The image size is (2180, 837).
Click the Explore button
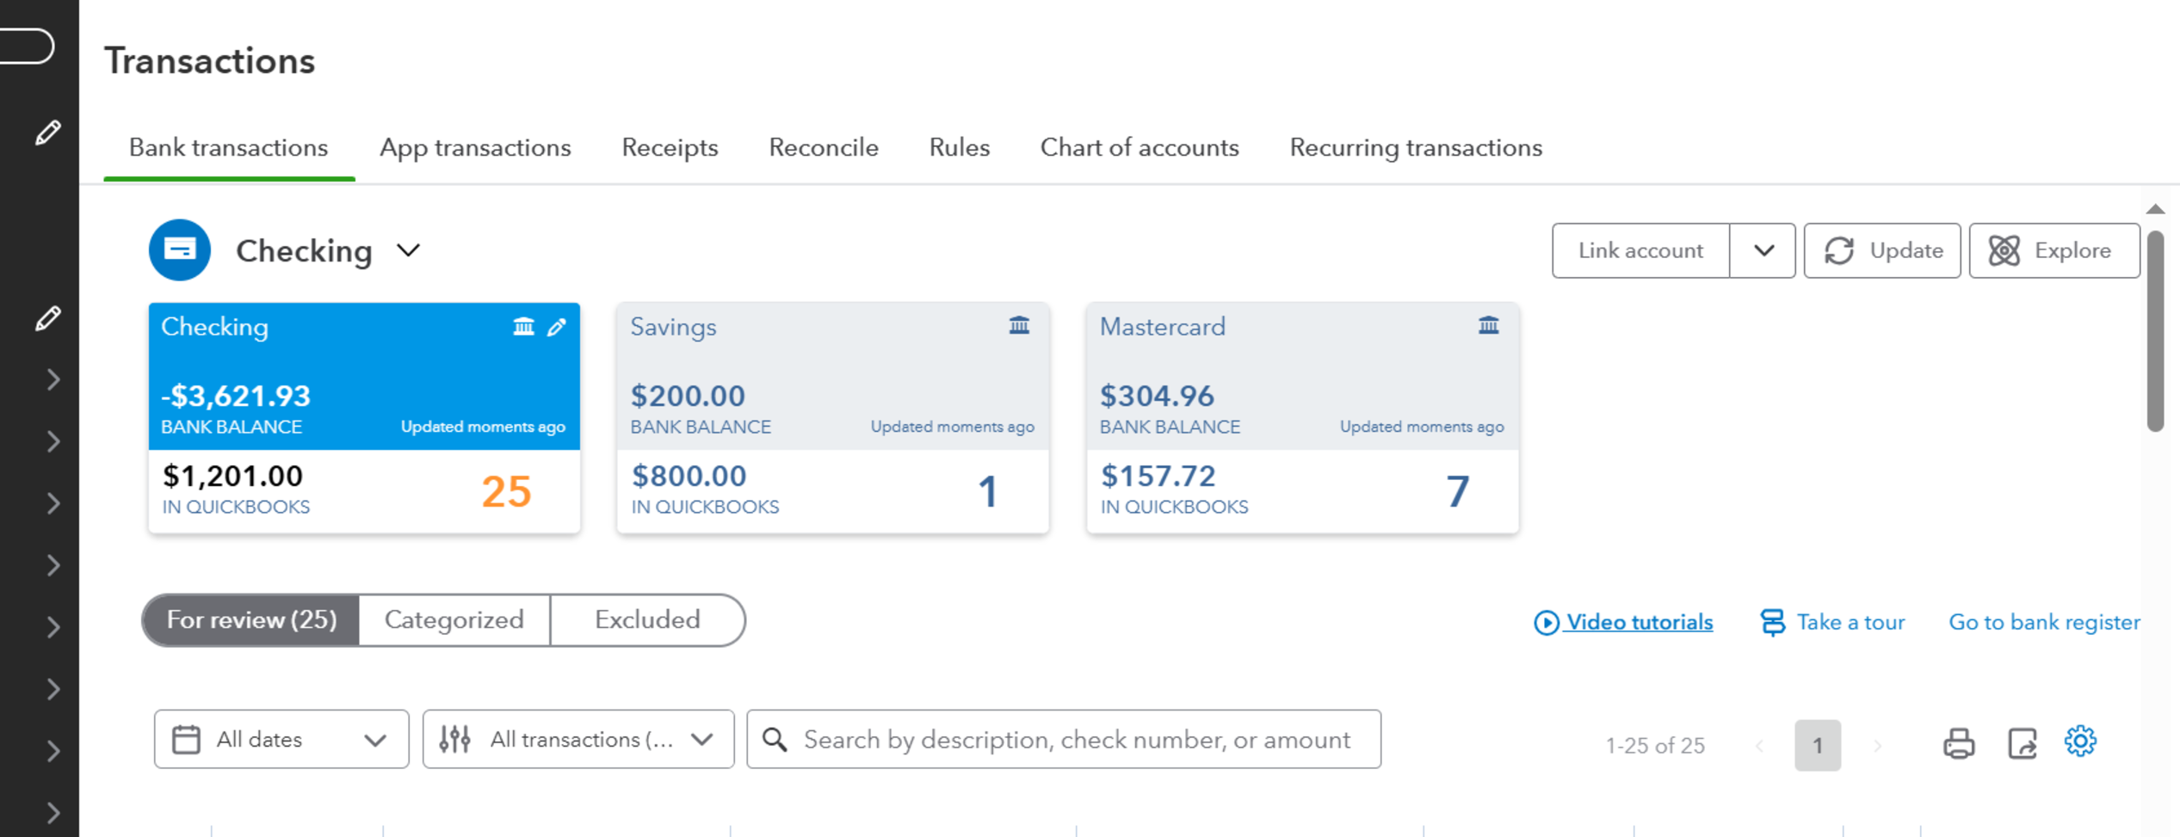(x=2054, y=250)
